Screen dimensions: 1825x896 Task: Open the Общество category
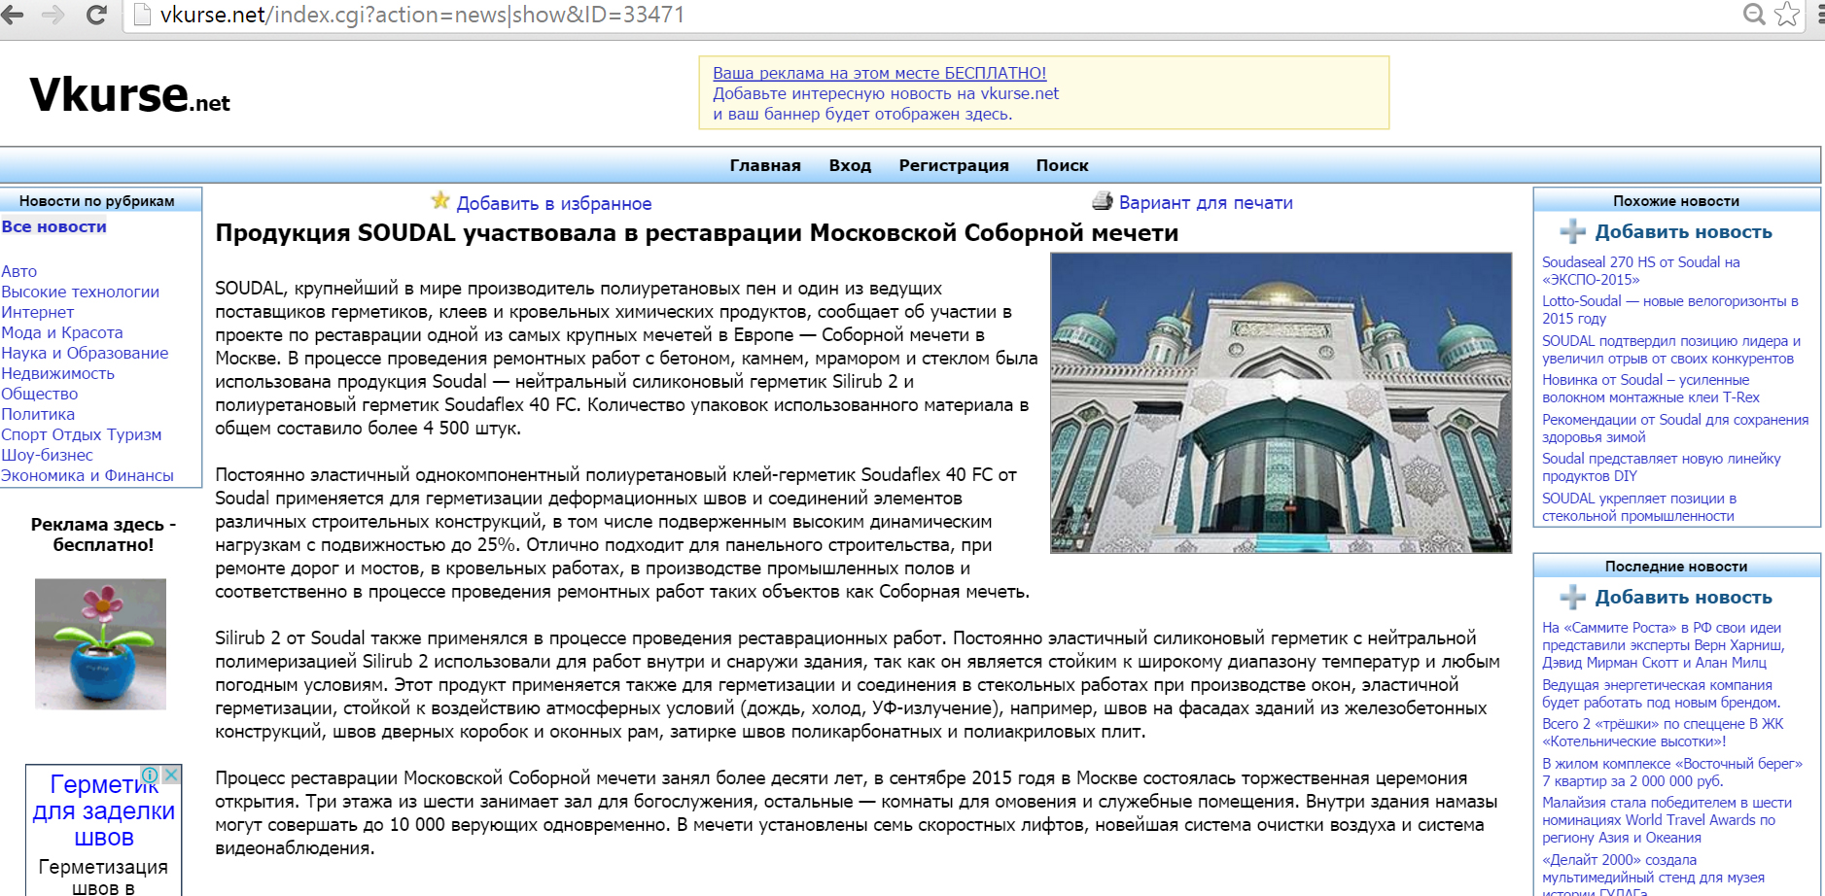(x=39, y=394)
